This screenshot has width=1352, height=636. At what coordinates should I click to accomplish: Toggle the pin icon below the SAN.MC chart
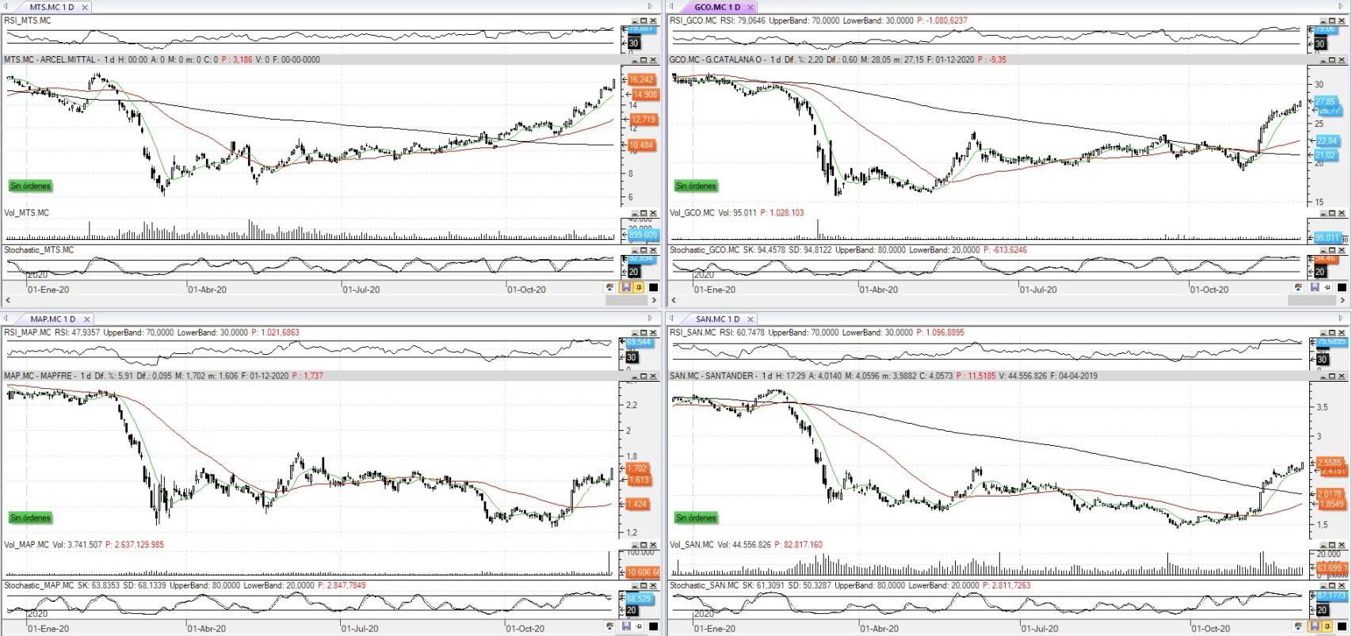click(1327, 626)
